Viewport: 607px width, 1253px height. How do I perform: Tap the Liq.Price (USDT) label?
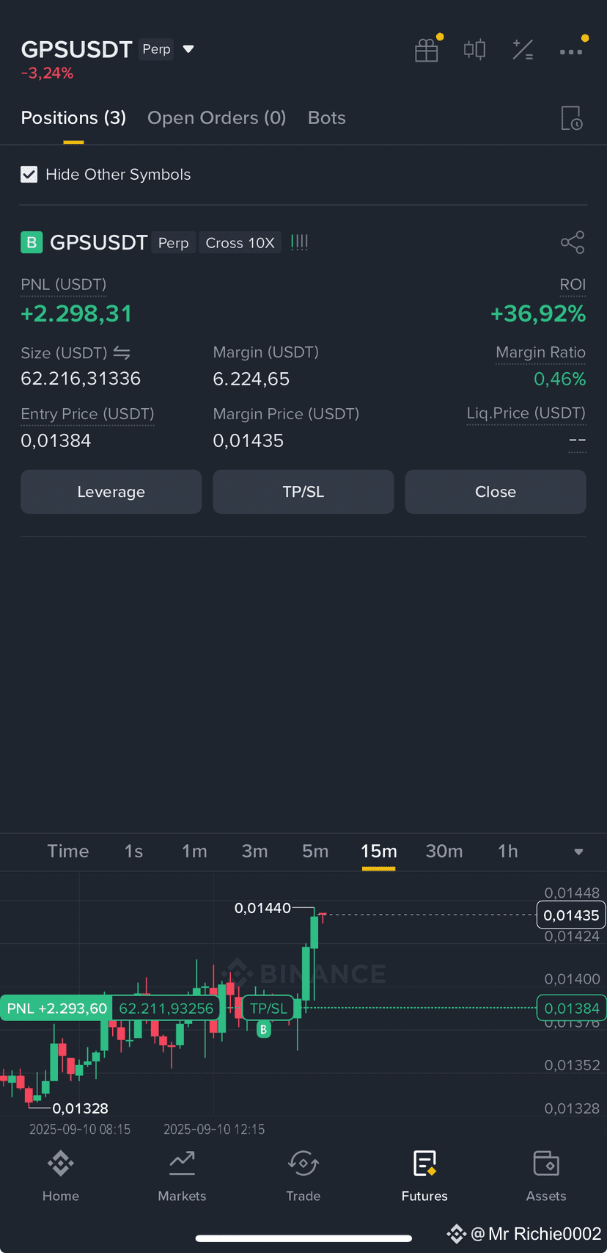[x=526, y=414]
